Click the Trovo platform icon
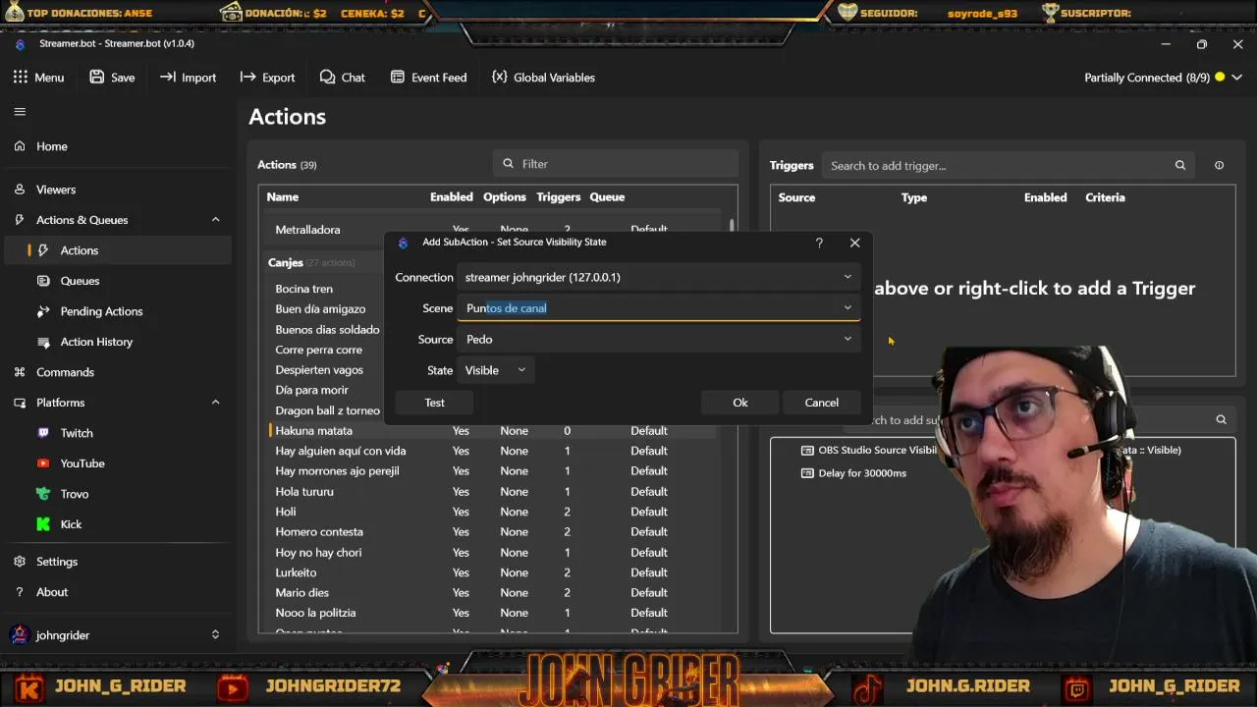 click(x=43, y=494)
